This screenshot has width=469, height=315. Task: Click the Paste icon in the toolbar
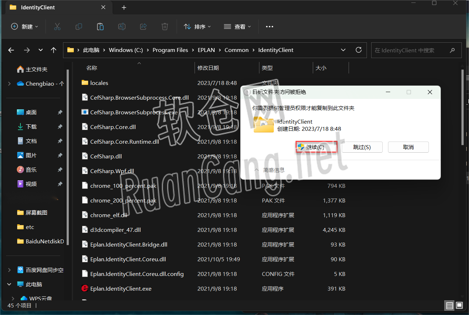(x=100, y=26)
